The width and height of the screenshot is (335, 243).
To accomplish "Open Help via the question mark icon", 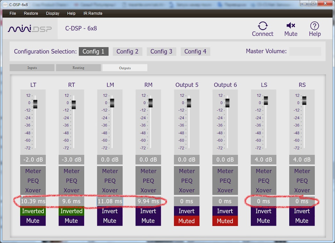I will (x=314, y=26).
